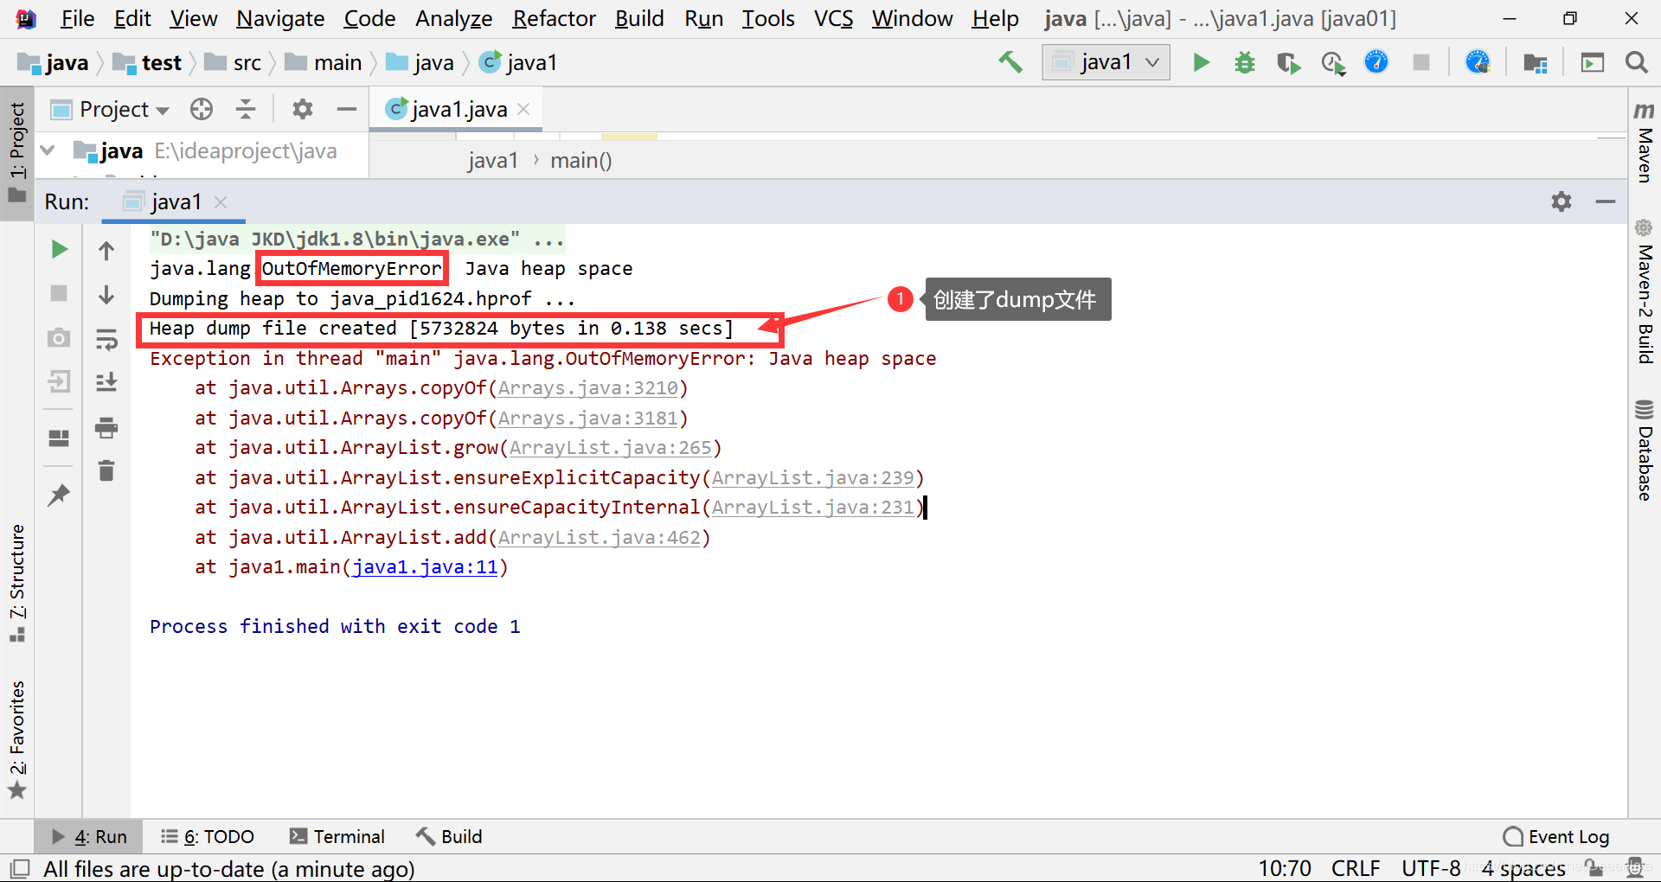Image resolution: width=1661 pixels, height=882 pixels.
Task: Run with coverage shield icon
Action: click(1288, 62)
